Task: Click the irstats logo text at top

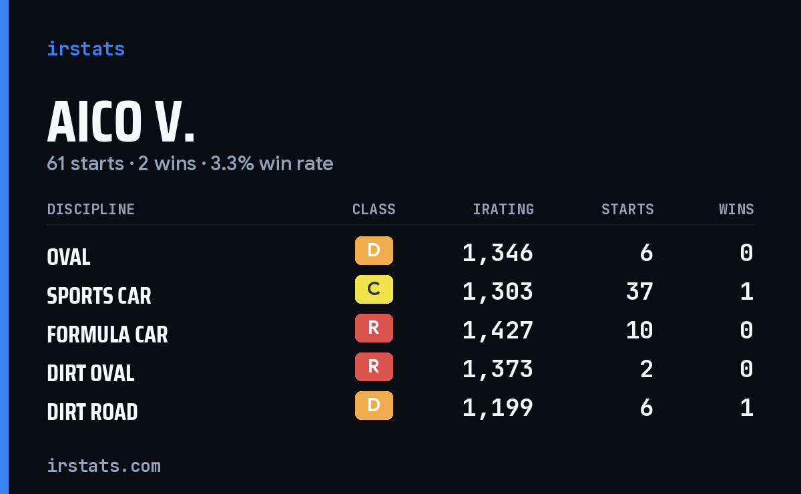Action: (85, 49)
